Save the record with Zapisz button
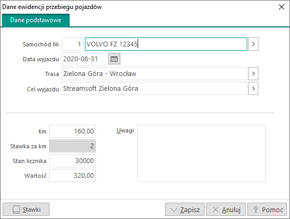This screenshot has width=290, height=219. coord(185,210)
